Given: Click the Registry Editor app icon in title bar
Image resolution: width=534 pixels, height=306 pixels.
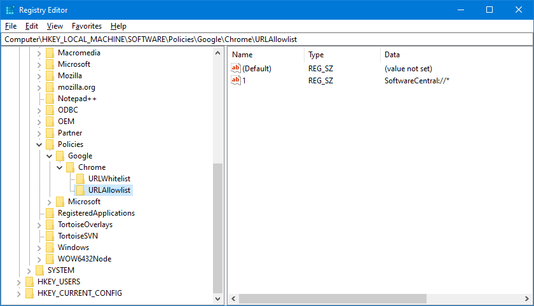Looking at the screenshot, I should point(9,10).
